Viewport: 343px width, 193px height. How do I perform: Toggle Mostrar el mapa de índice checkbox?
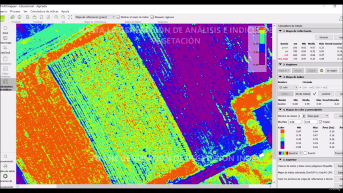(x=118, y=17)
